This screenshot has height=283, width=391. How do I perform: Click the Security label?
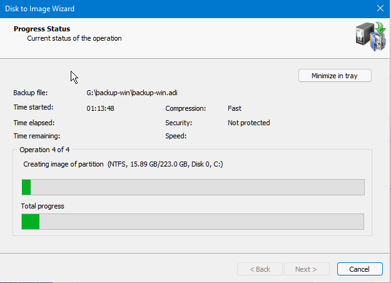tap(178, 123)
